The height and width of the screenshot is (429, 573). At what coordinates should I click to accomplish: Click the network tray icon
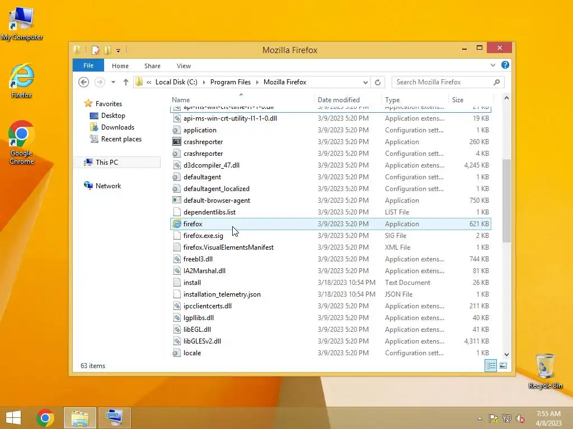pos(507,418)
